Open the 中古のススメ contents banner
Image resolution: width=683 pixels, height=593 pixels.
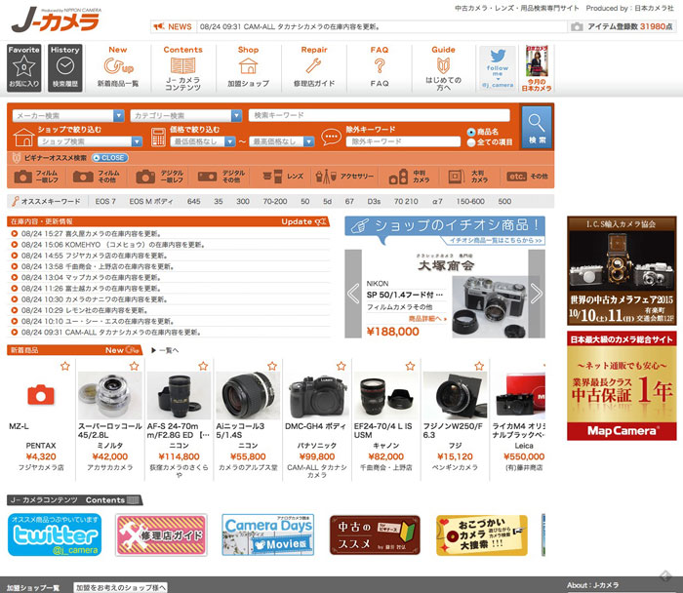pyautogui.click(x=375, y=535)
